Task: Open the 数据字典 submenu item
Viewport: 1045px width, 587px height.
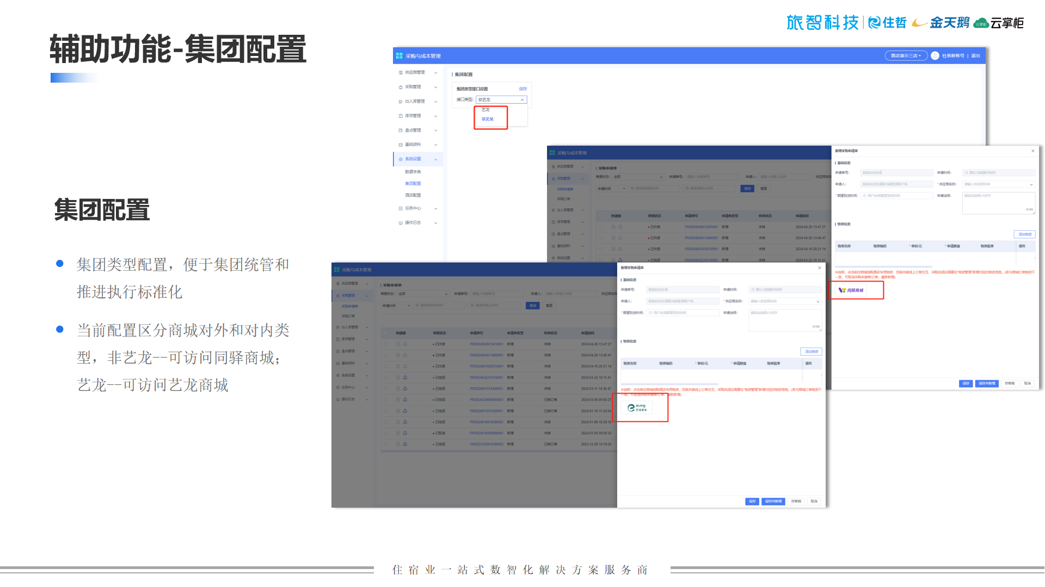Action: click(x=413, y=172)
